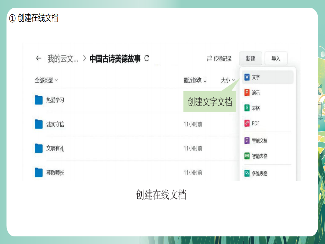
Task: Click the red presentation icon for 演示
Action: tap(247, 93)
